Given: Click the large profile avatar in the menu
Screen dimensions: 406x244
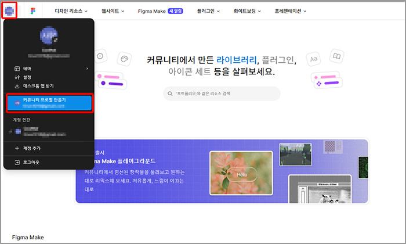Looking at the screenshot, I should pyautogui.click(x=49, y=35).
